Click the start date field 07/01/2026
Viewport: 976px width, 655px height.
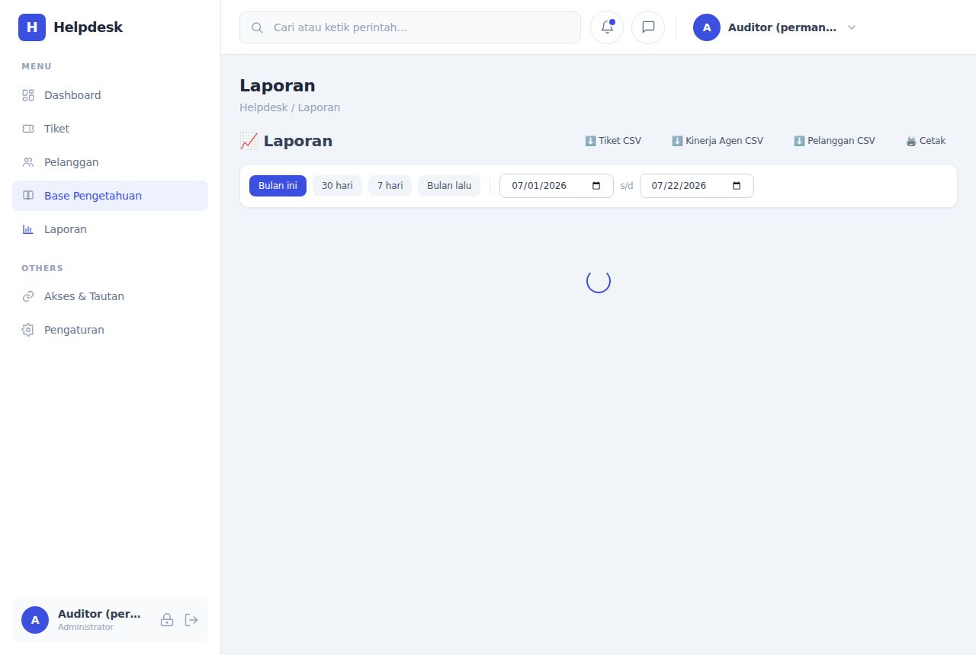point(557,186)
